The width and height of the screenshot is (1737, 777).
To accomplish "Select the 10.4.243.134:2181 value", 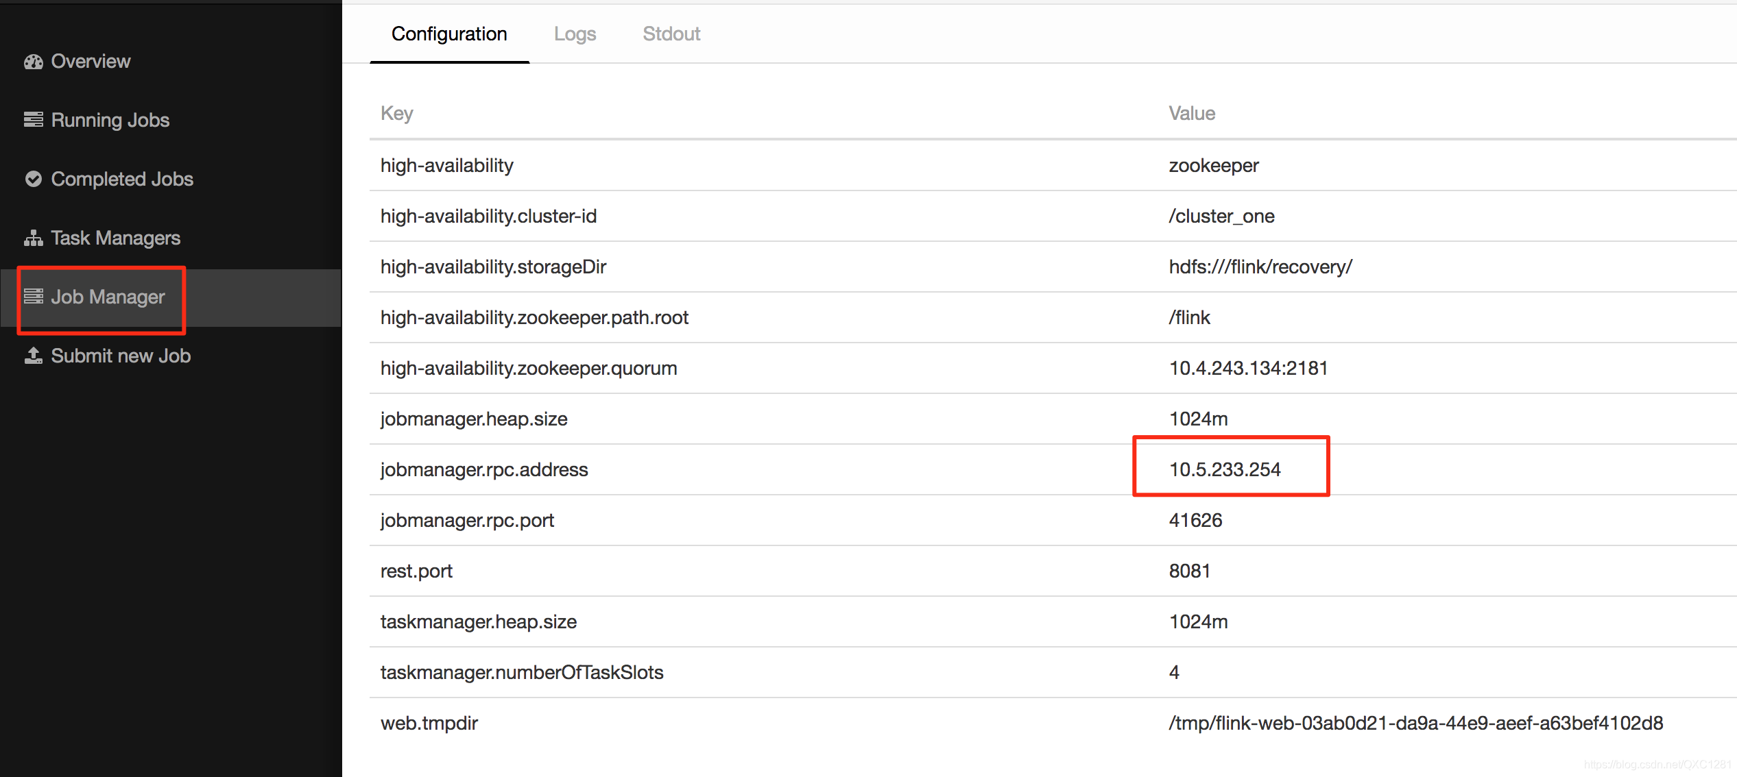I will pos(1248,369).
